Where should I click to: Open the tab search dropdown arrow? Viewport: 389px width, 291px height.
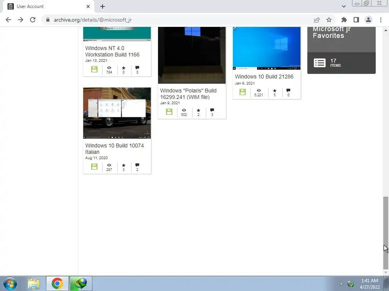343,6
